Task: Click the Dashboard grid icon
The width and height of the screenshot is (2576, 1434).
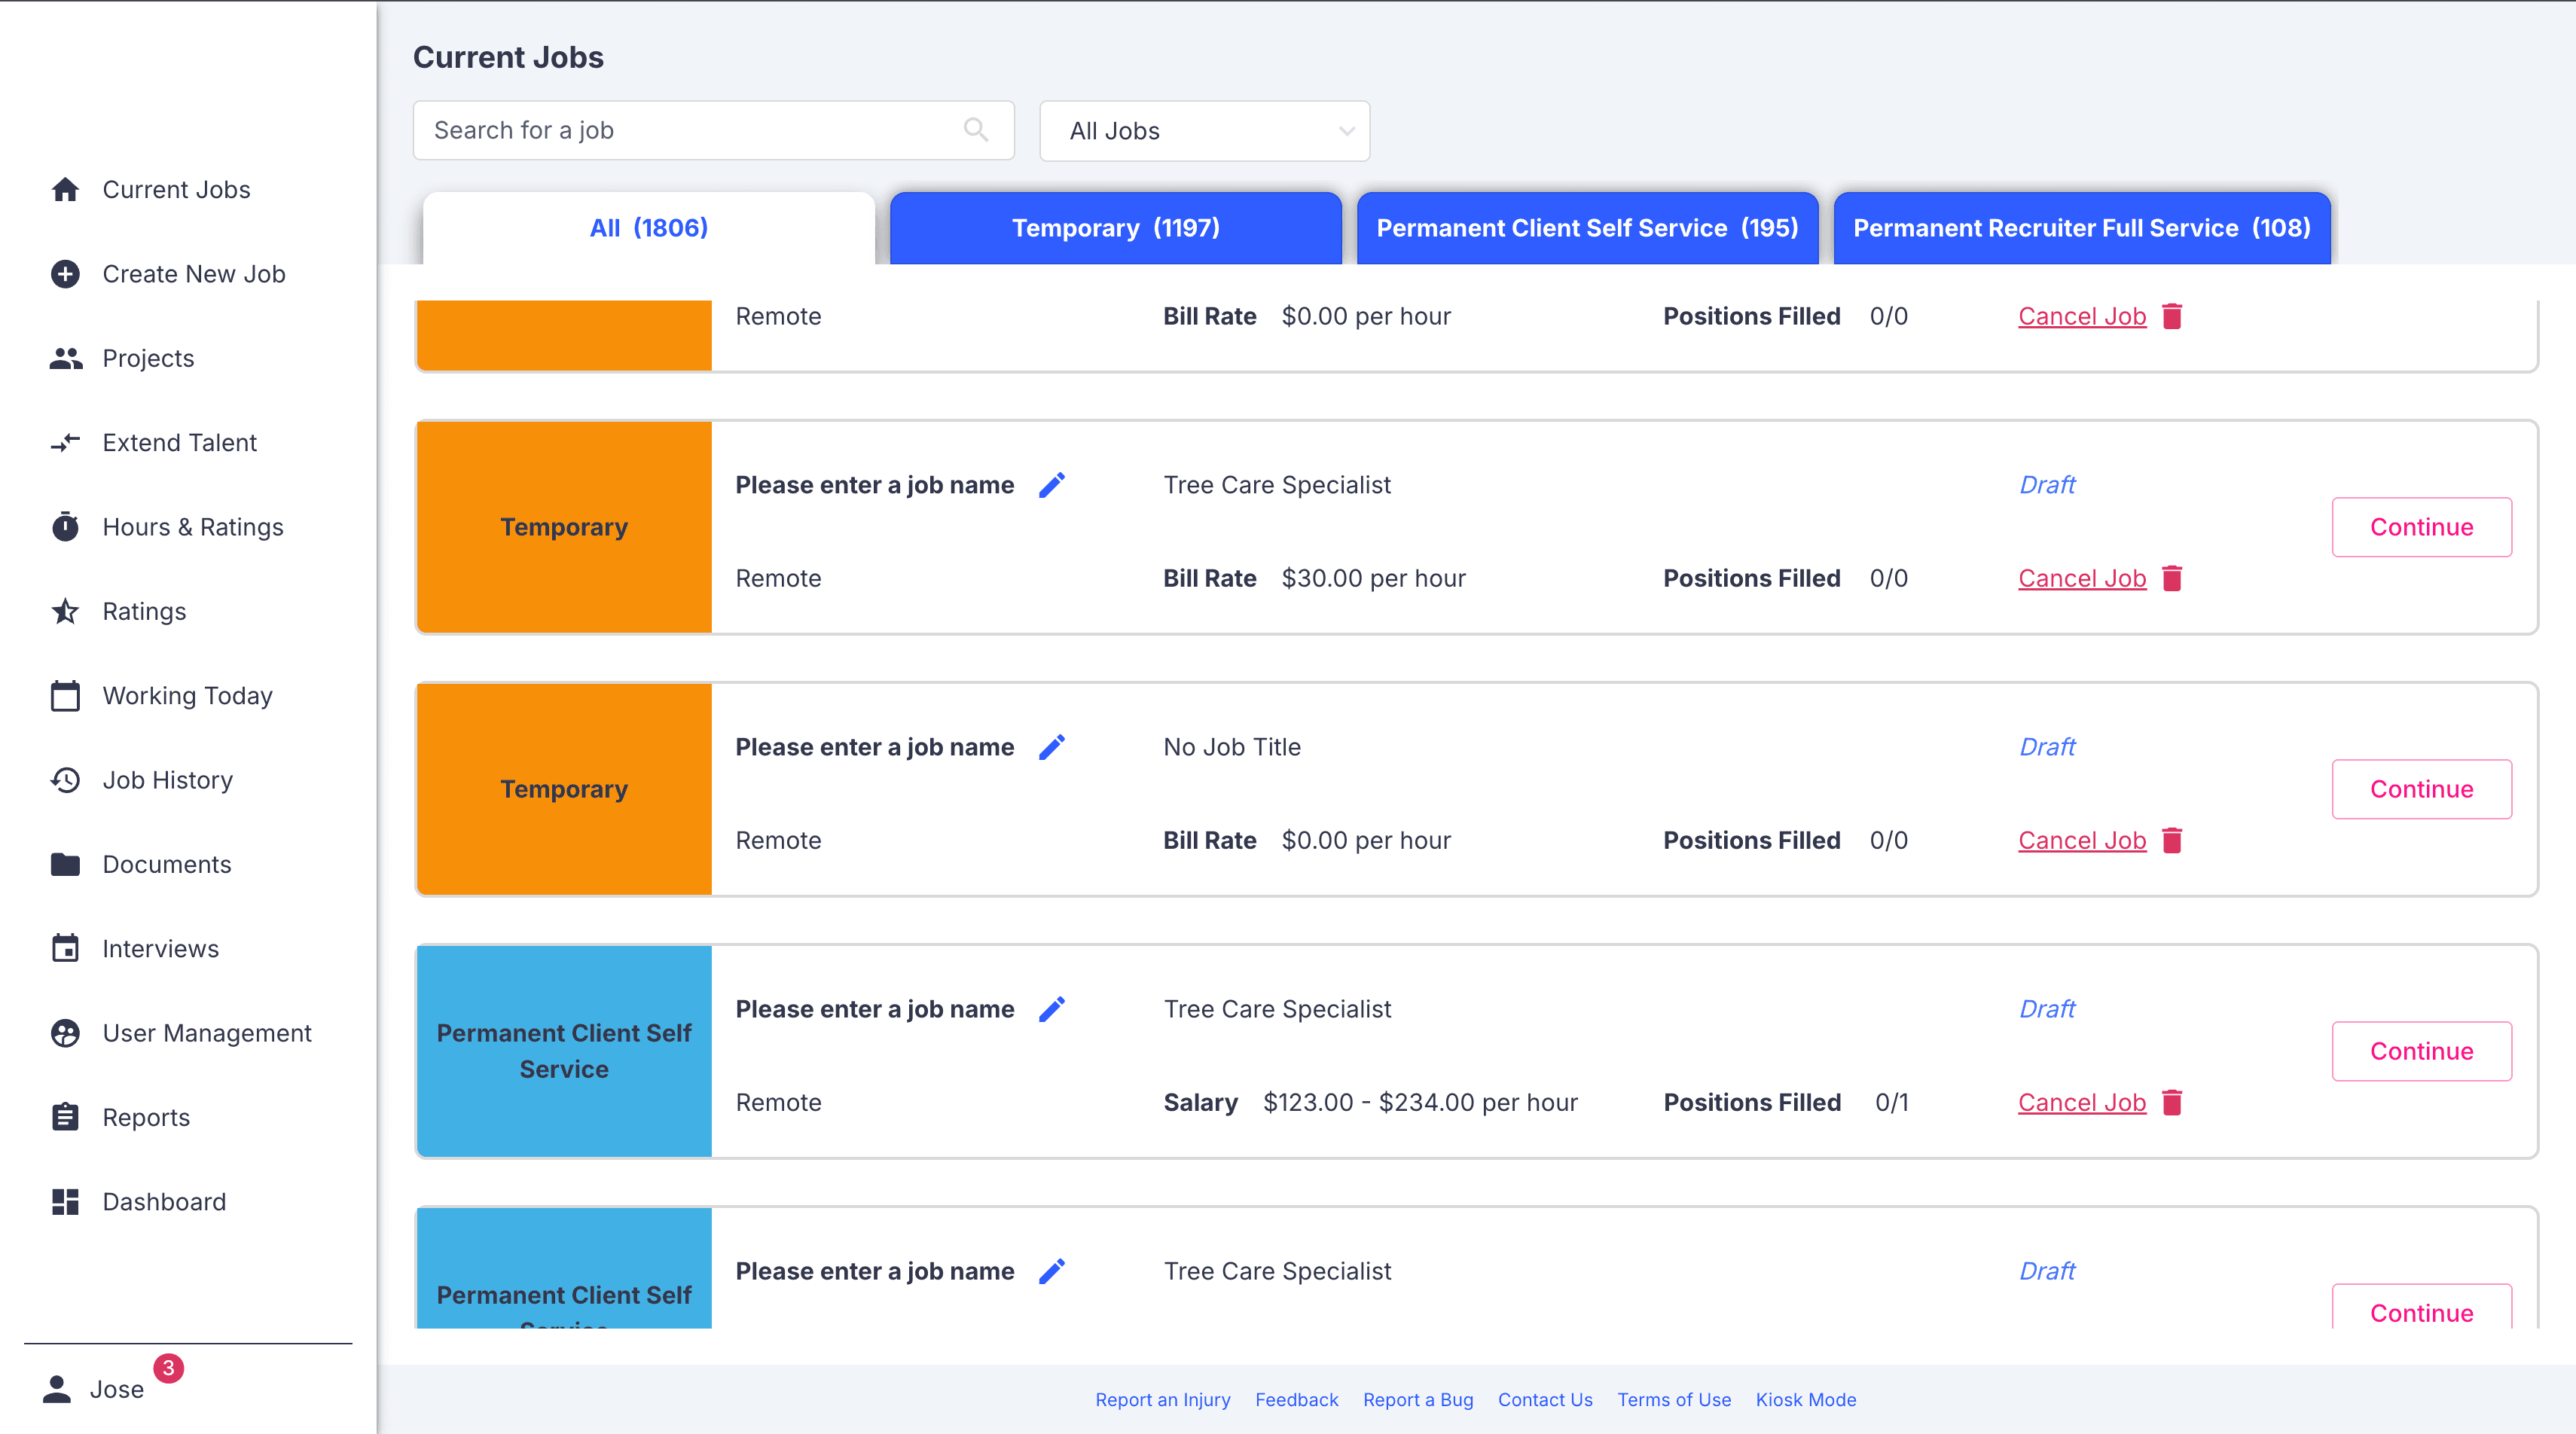Action: point(66,1201)
